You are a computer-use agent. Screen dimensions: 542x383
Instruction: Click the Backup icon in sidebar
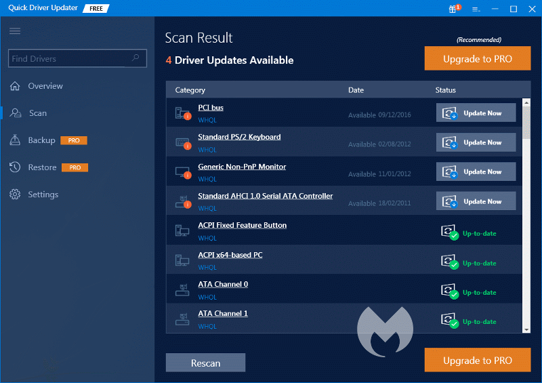[x=15, y=140]
